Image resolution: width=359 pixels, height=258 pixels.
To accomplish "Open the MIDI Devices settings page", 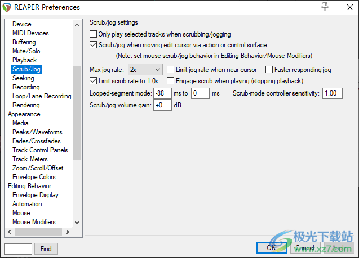I will coord(30,33).
